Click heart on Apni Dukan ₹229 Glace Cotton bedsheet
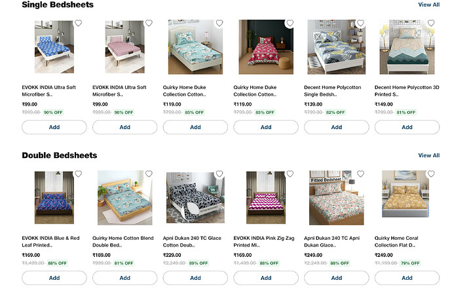The height and width of the screenshot is (291, 452). point(219,174)
